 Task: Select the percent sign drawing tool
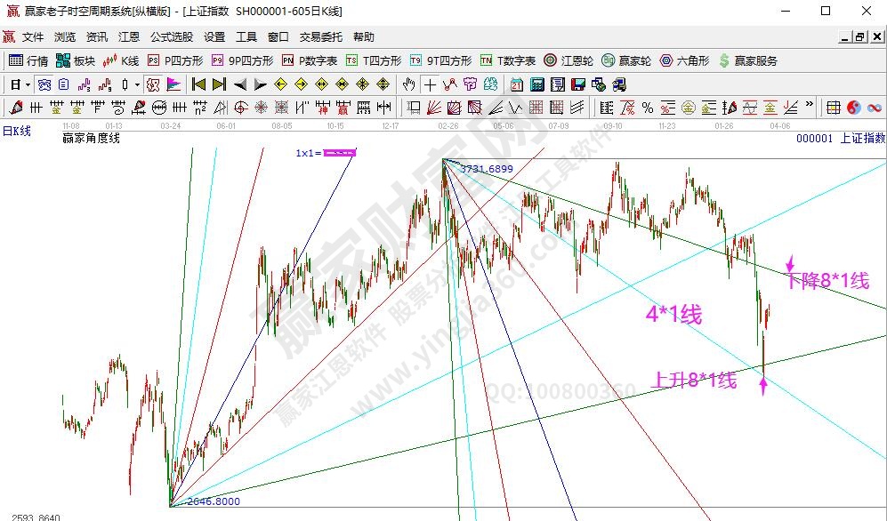(647, 108)
